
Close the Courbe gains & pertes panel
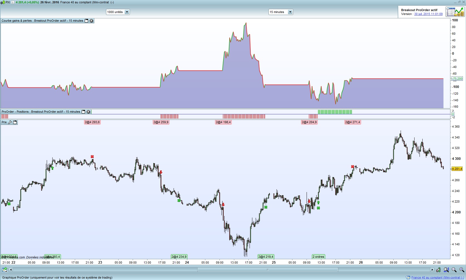[92, 21]
